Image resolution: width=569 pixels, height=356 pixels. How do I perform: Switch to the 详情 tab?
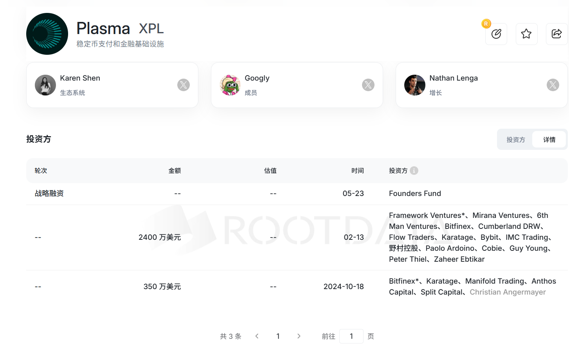point(549,140)
